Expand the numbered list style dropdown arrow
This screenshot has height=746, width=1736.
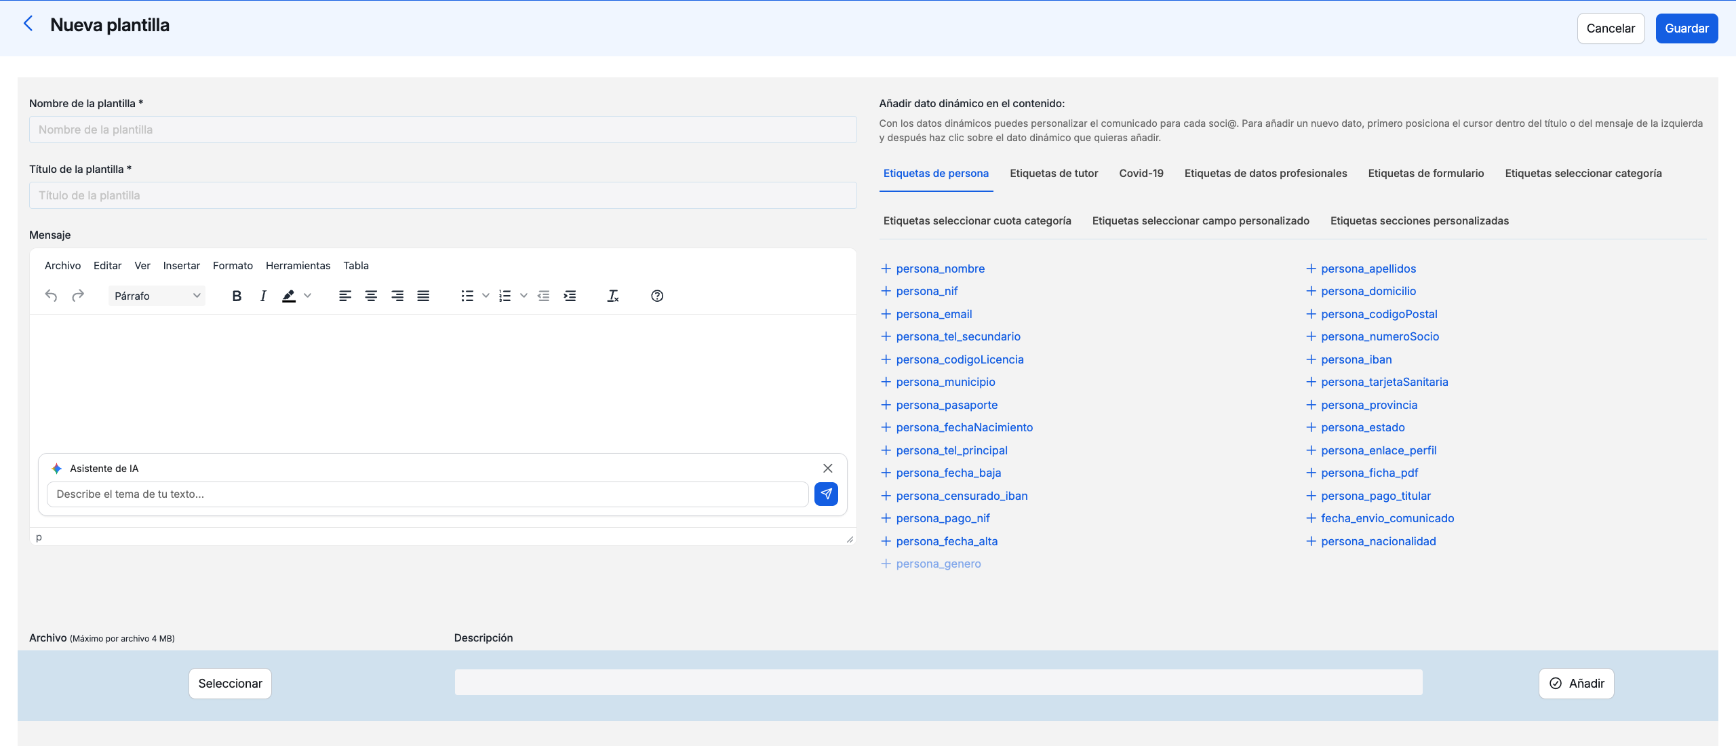[x=524, y=296]
